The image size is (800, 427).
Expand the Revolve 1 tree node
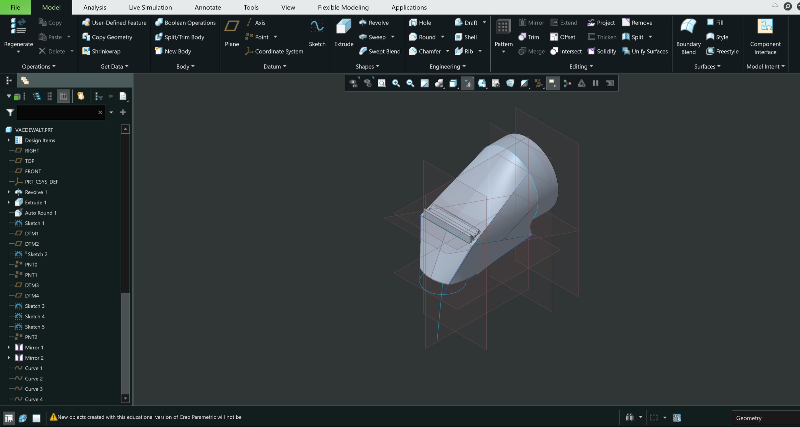pyautogui.click(x=9, y=192)
